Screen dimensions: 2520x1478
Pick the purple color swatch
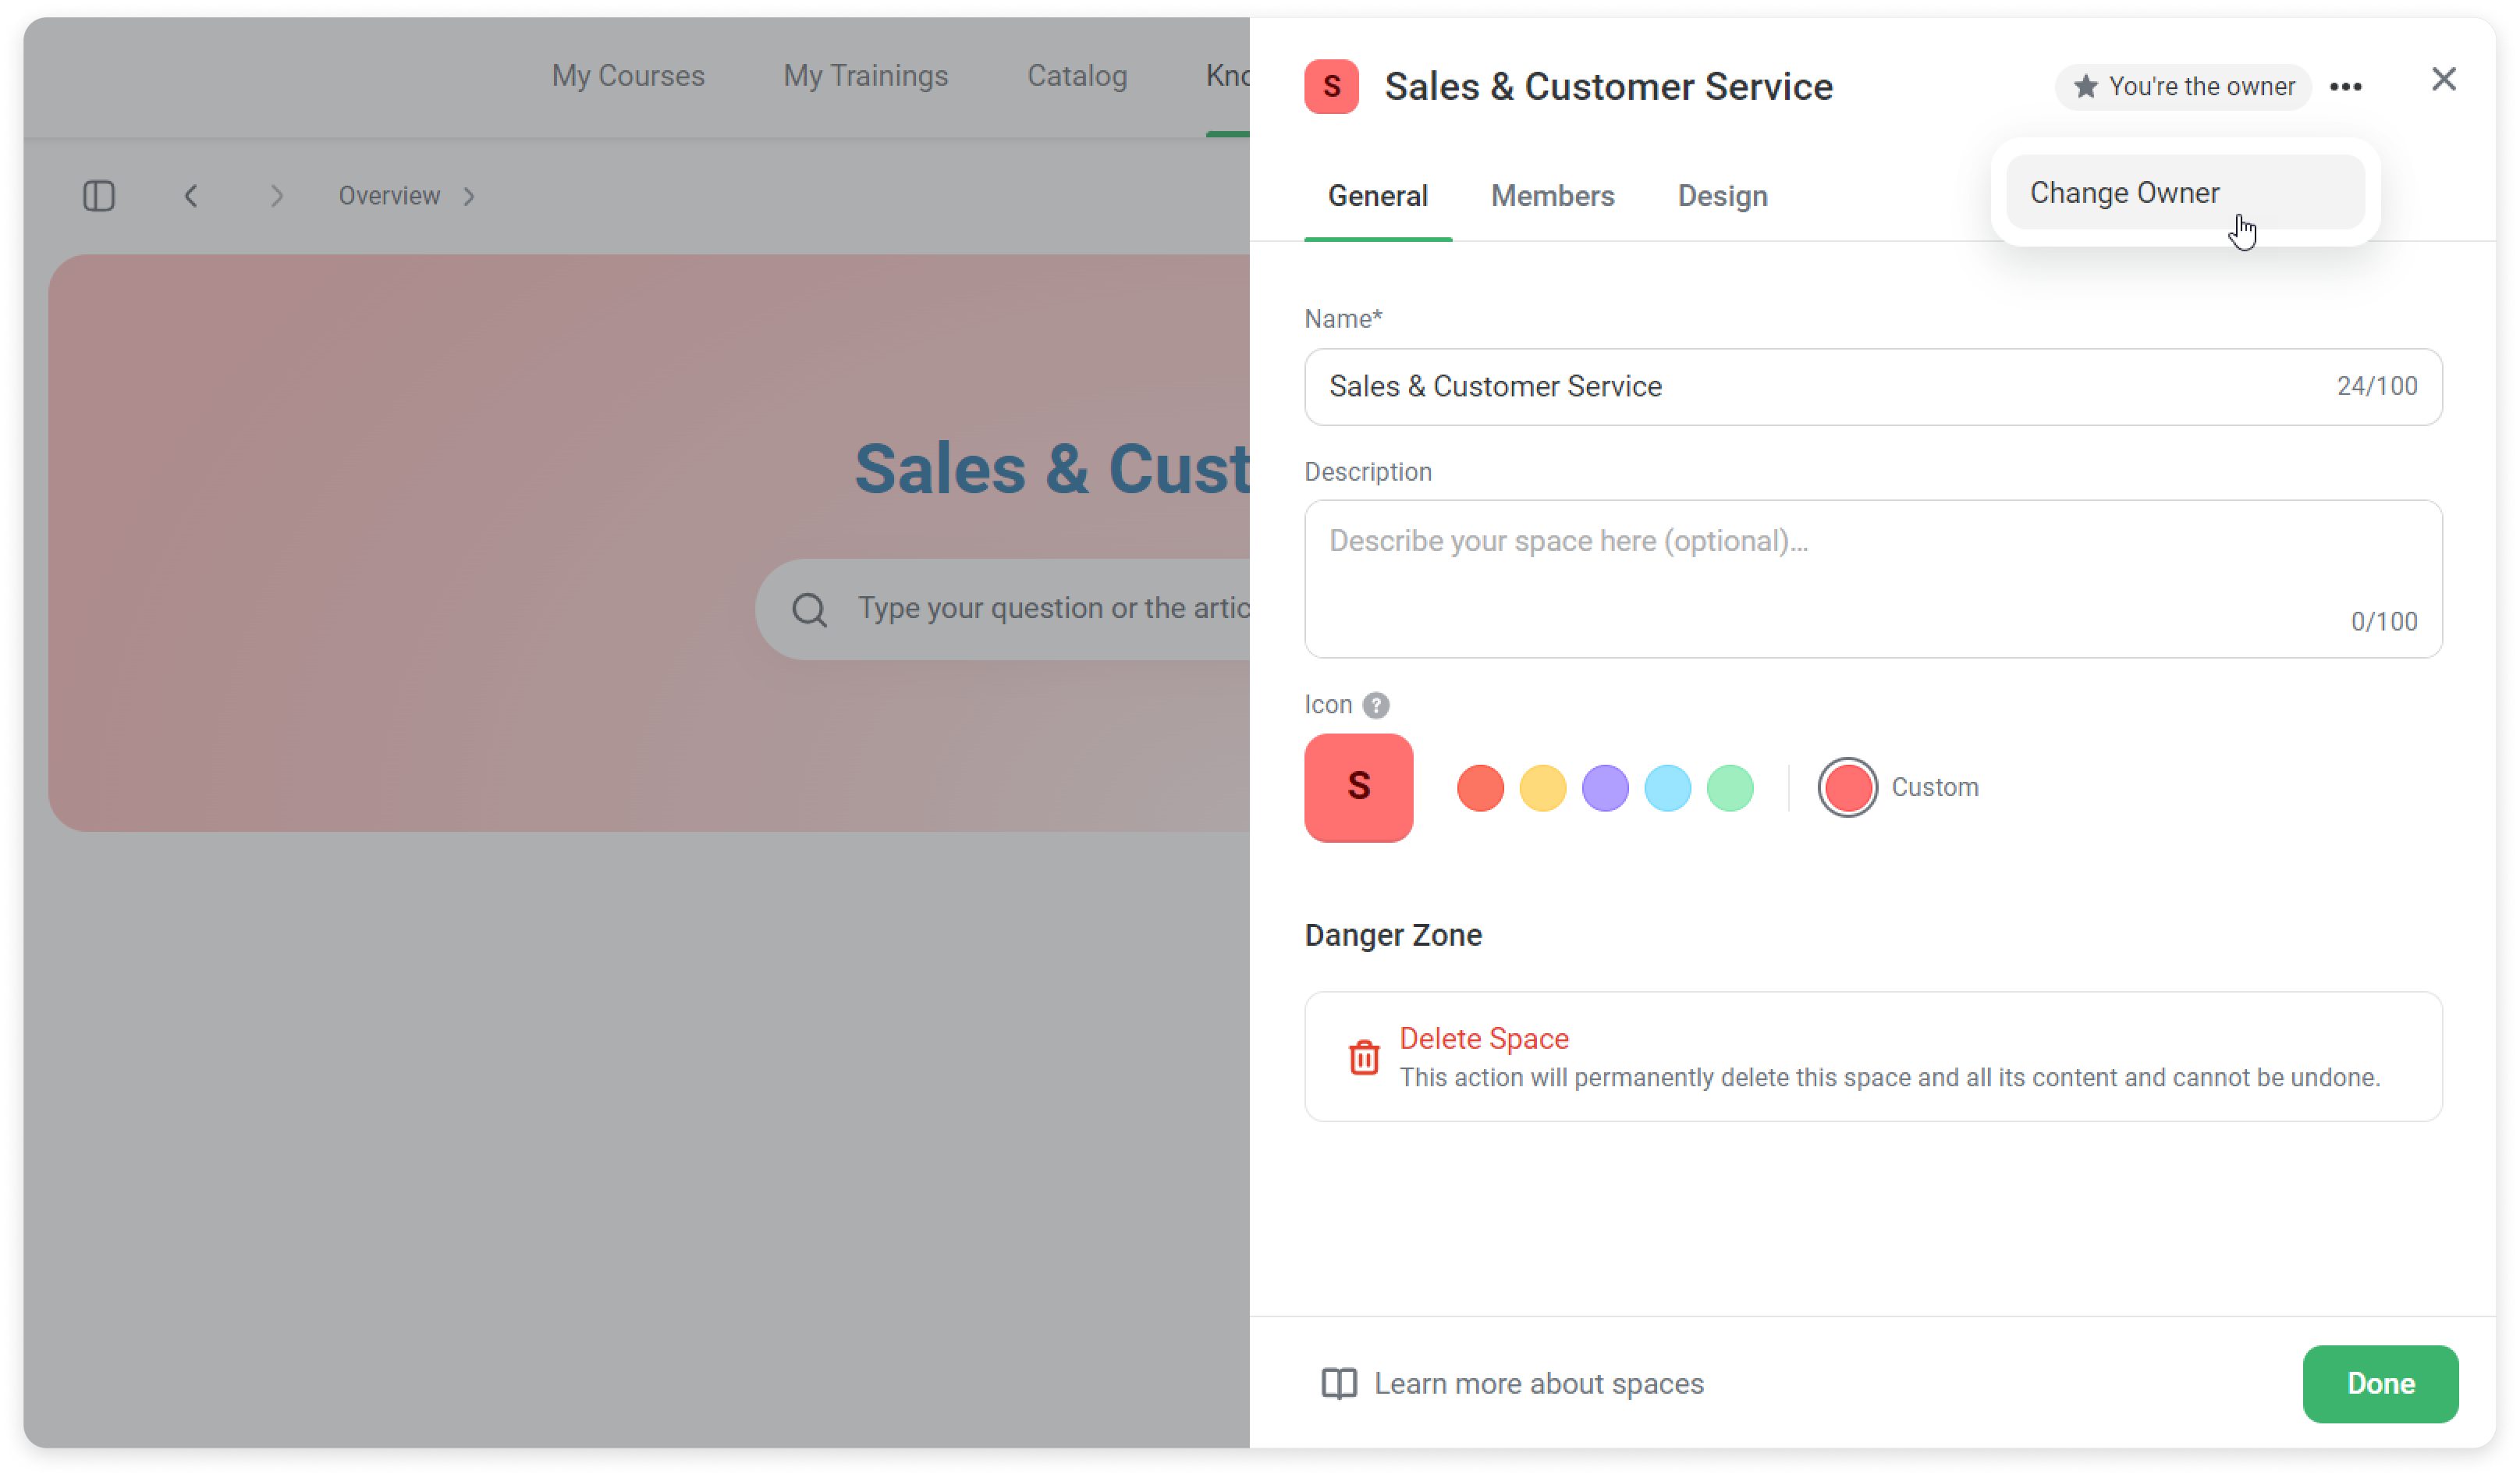[x=1605, y=788]
